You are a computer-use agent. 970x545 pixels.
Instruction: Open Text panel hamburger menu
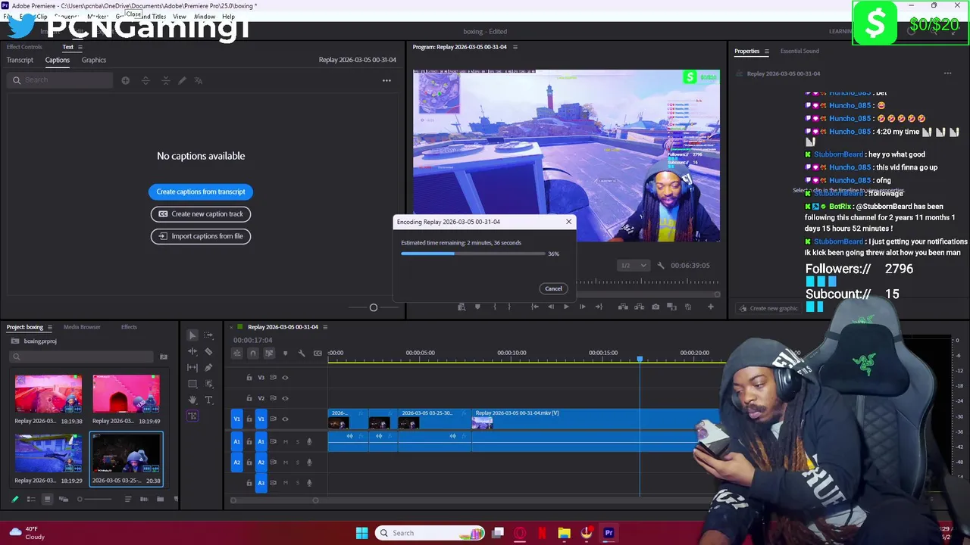[80, 47]
